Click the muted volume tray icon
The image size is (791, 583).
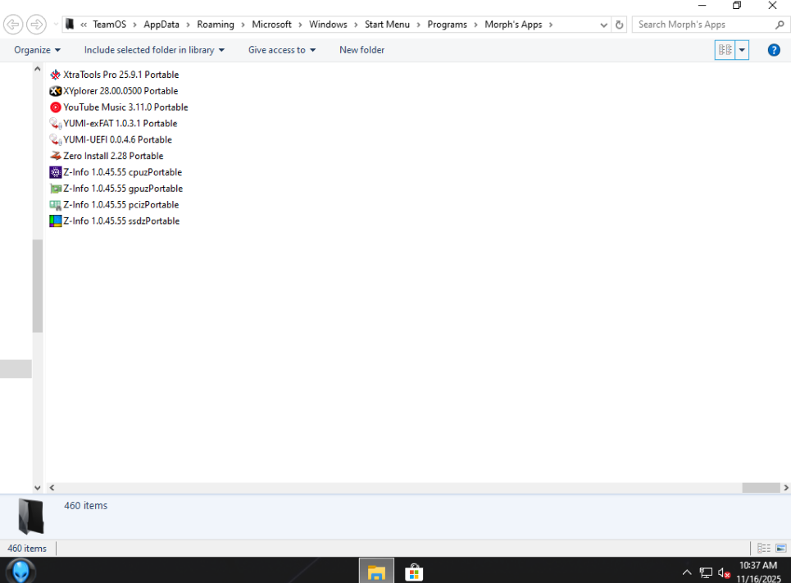point(724,573)
